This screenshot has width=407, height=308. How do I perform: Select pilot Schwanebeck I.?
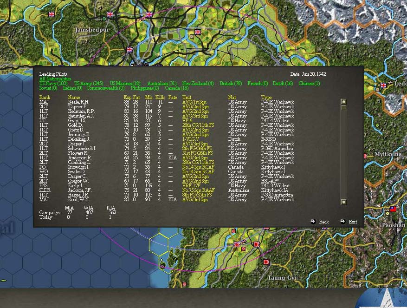[x=82, y=148]
